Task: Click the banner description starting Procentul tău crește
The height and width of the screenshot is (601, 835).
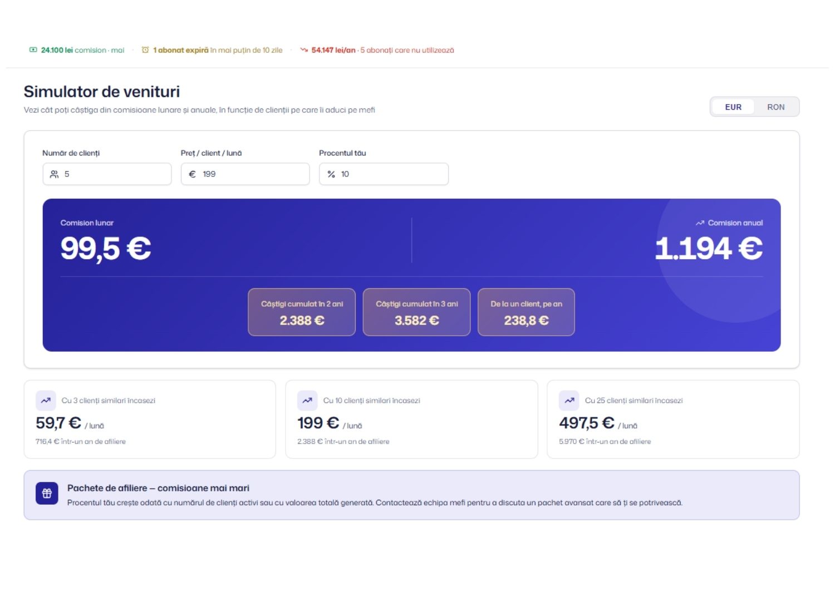Action: pyautogui.click(x=375, y=503)
